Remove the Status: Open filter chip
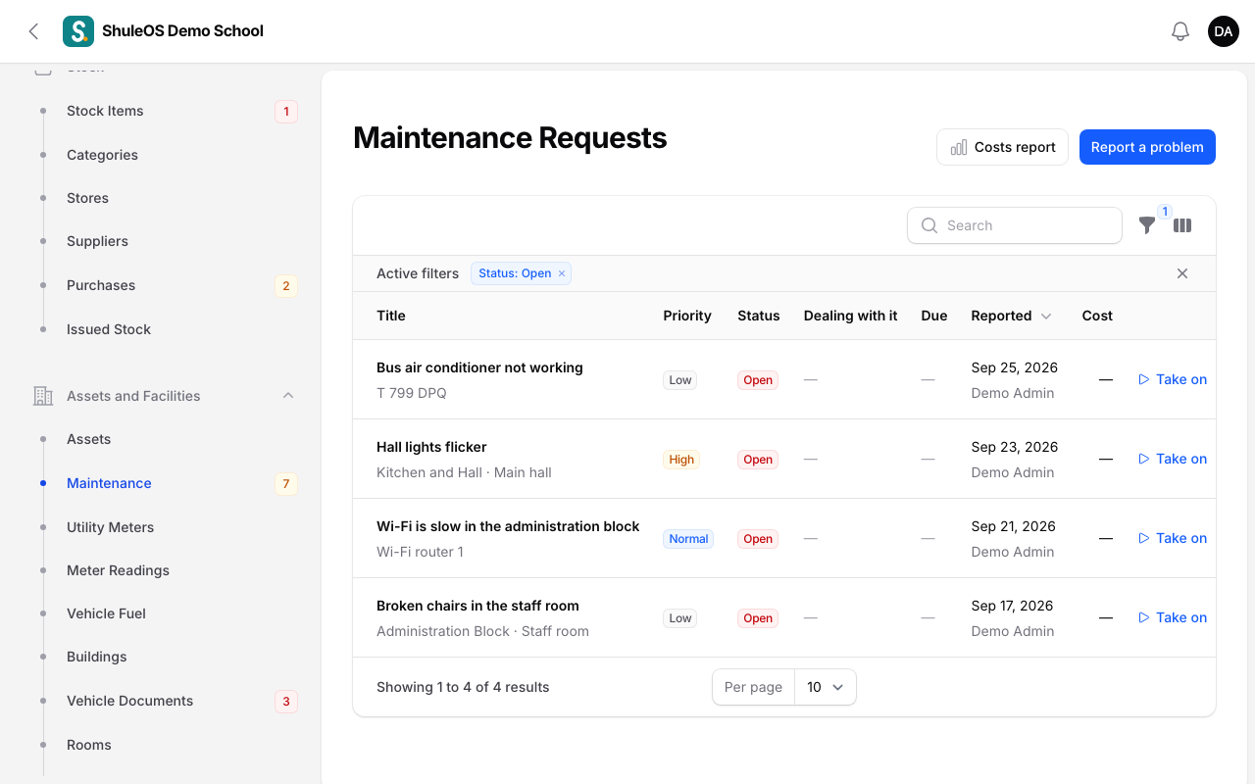 click(562, 273)
